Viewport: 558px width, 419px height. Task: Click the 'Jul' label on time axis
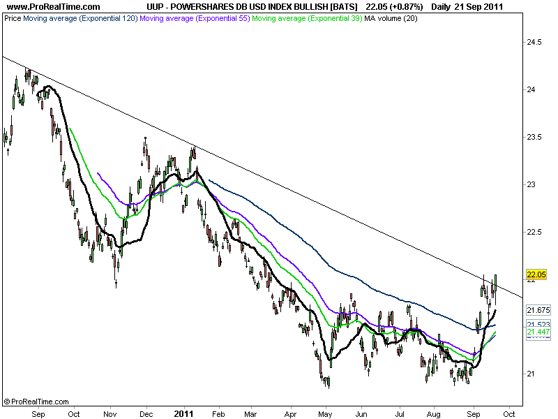(400, 414)
